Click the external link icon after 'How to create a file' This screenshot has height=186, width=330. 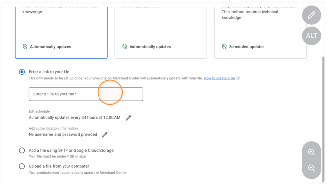coord(238,78)
